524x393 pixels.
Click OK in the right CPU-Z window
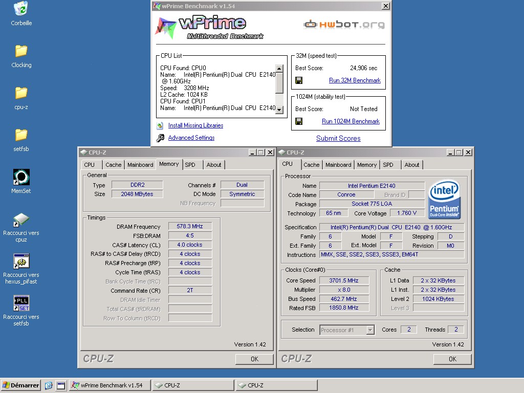pos(452,359)
